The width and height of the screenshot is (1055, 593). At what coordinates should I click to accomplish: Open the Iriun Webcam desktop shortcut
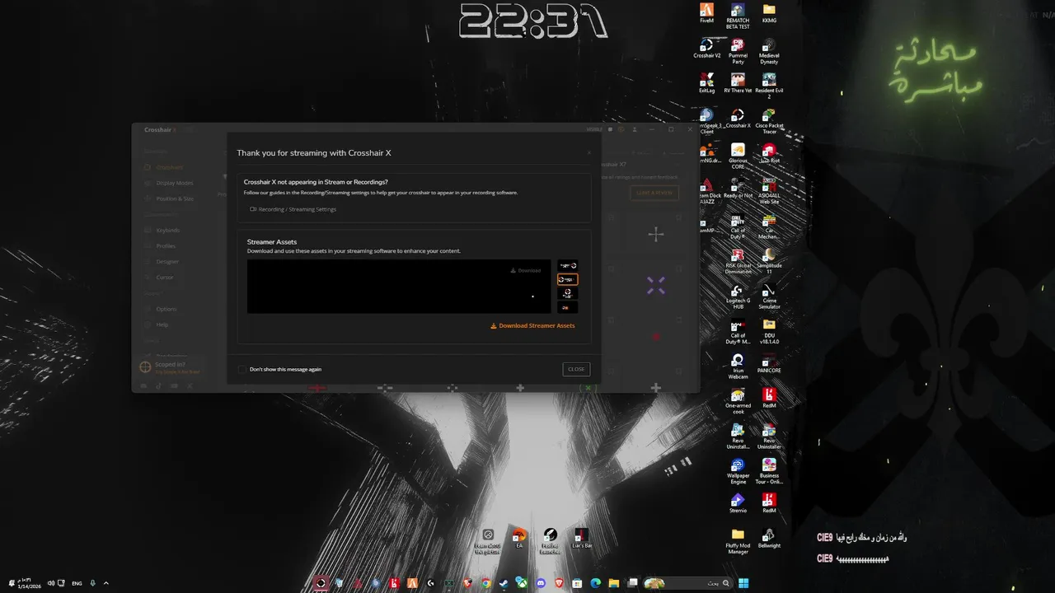(x=738, y=366)
